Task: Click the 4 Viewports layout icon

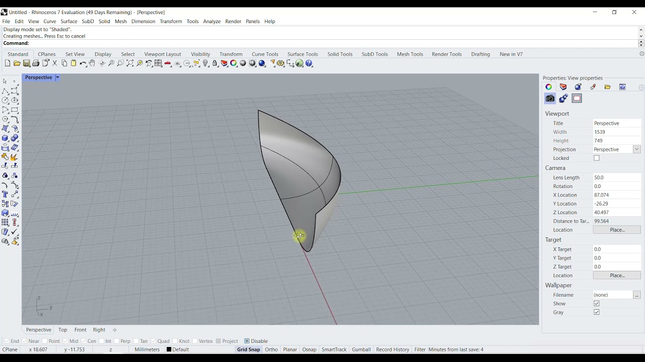Action: click(x=158, y=63)
